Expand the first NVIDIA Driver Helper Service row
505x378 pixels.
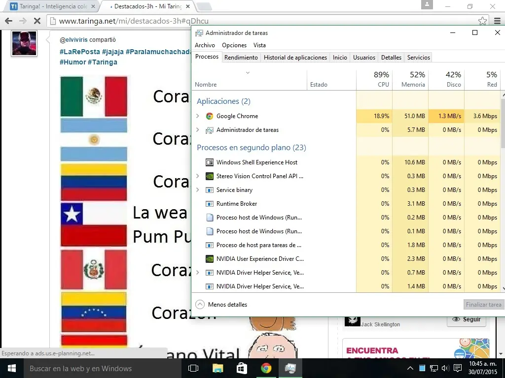[198, 273]
